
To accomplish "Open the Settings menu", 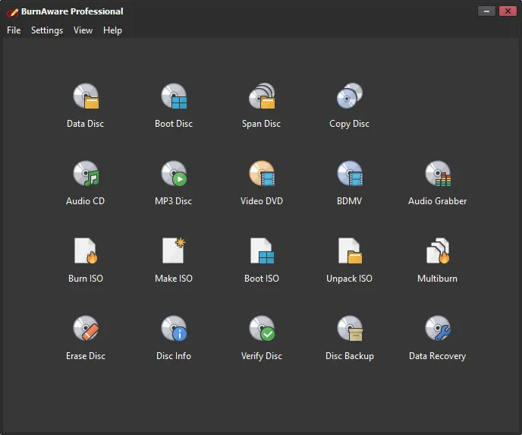I will (47, 30).
